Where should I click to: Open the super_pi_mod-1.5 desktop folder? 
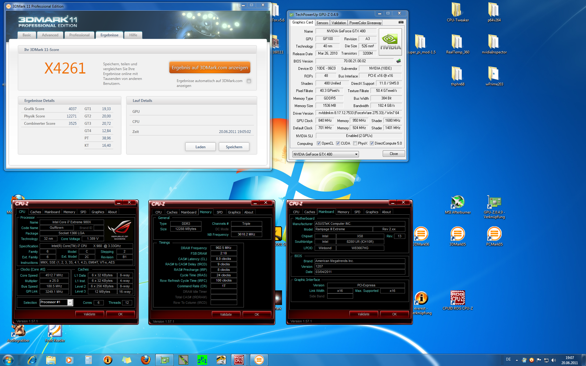coord(421,44)
